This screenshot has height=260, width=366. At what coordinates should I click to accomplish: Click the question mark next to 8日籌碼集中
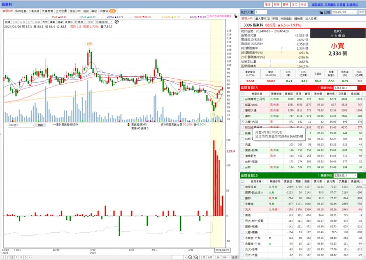[281, 48]
